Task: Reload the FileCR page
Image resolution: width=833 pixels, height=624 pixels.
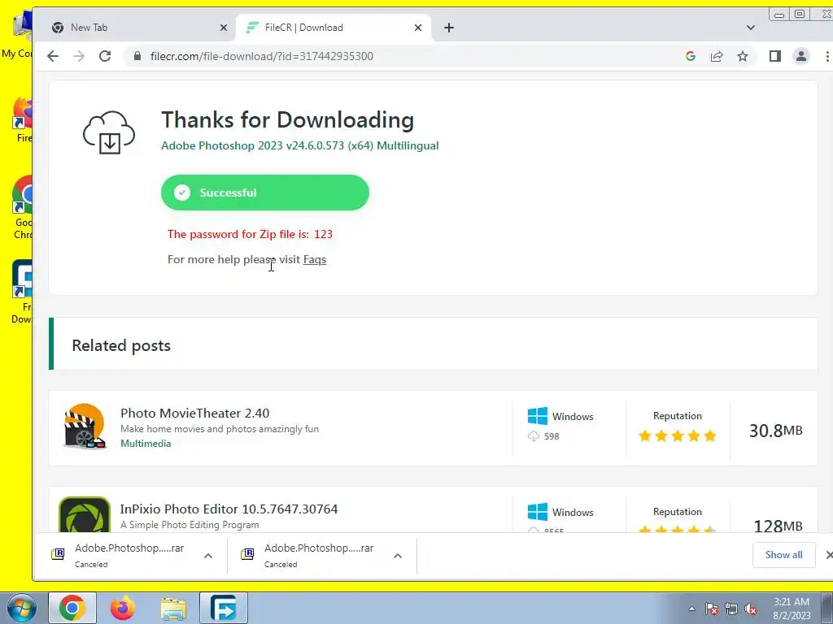Action: (105, 56)
